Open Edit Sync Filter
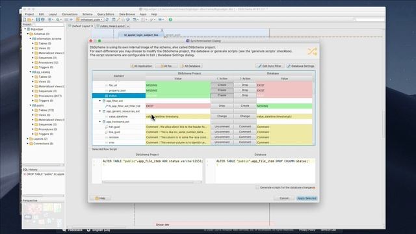The height and width of the screenshot is (234, 416). (270, 66)
